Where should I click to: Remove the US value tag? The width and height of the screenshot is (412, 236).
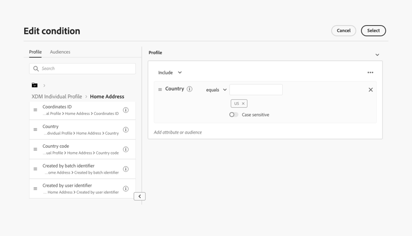coord(243,103)
